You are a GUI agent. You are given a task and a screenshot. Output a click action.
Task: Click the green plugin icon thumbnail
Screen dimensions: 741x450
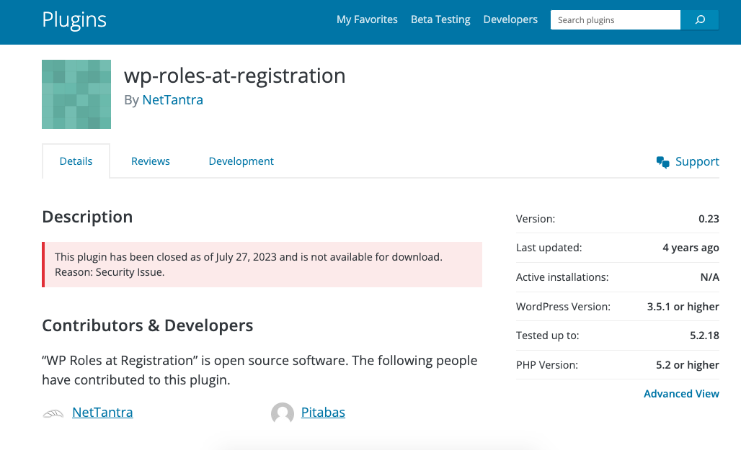76,94
